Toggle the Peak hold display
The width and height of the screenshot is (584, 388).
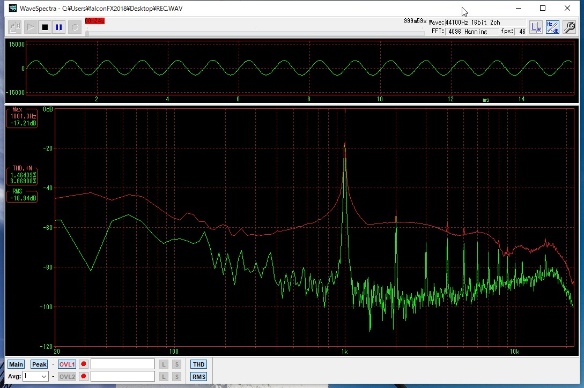tap(39, 364)
